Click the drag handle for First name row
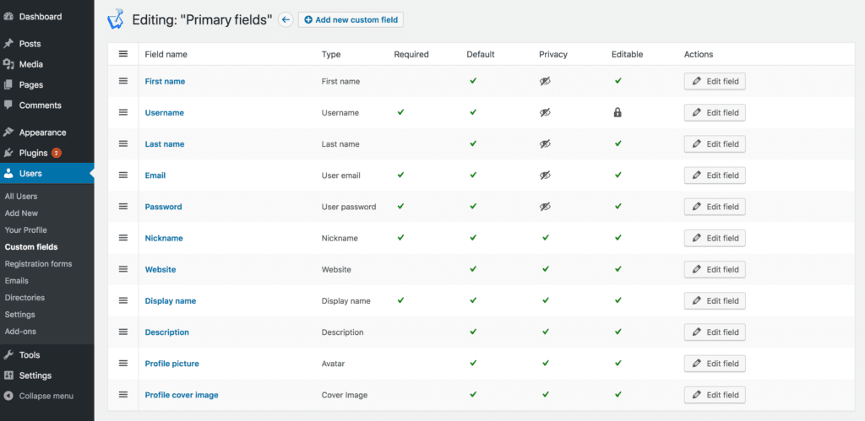Screen dimensions: 865x421 (x=123, y=81)
